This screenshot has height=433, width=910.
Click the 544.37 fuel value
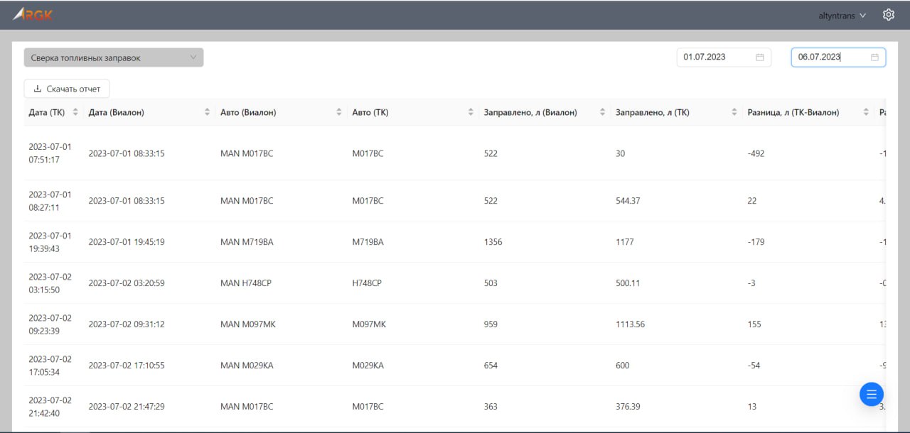(628, 201)
